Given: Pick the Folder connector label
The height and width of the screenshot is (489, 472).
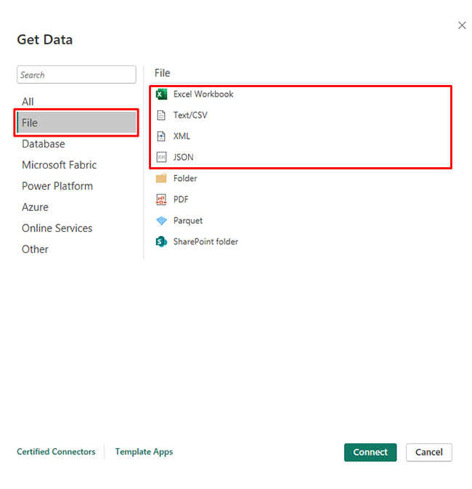Looking at the screenshot, I should click(x=185, y=179).
